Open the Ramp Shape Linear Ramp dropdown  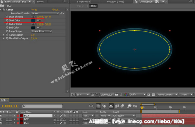pyautogui.click(x=41, y=31)
